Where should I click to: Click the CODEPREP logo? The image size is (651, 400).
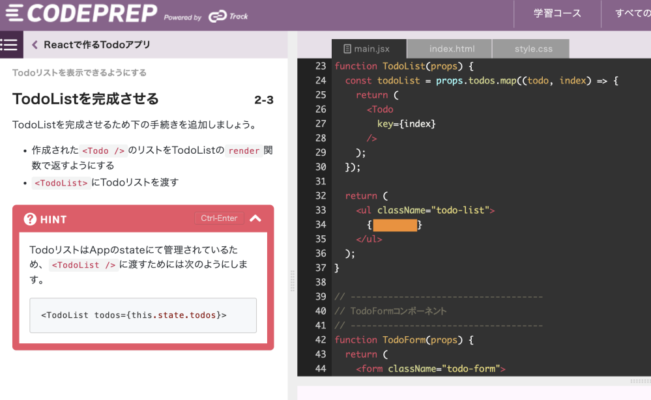(81, 14)
